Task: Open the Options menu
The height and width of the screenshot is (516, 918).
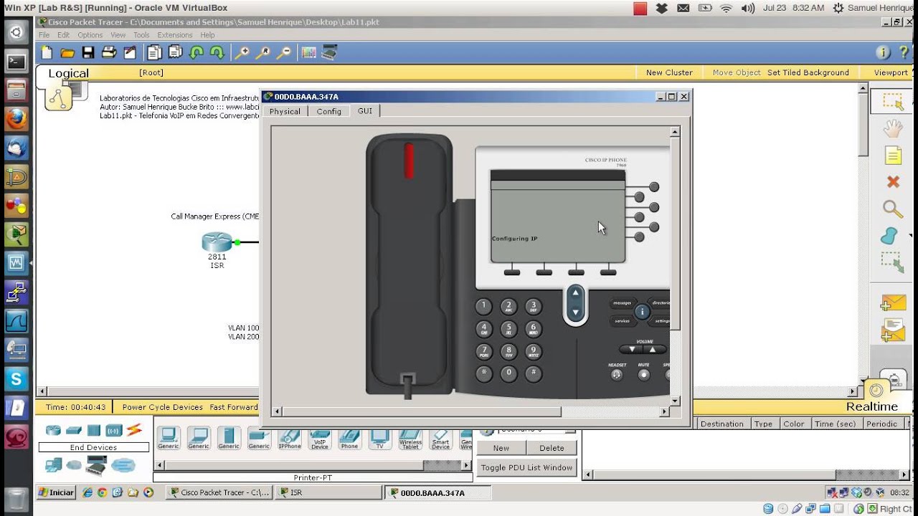Action: [x=90, y=34]
